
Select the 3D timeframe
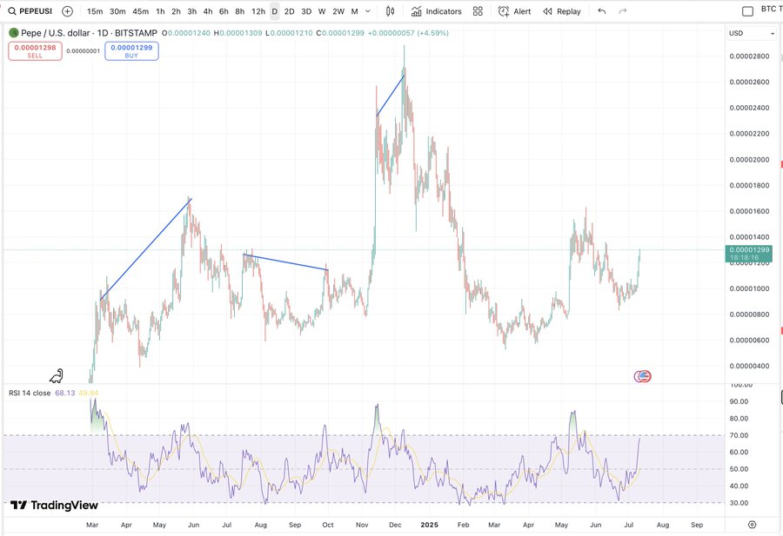[x=306, y=11]
